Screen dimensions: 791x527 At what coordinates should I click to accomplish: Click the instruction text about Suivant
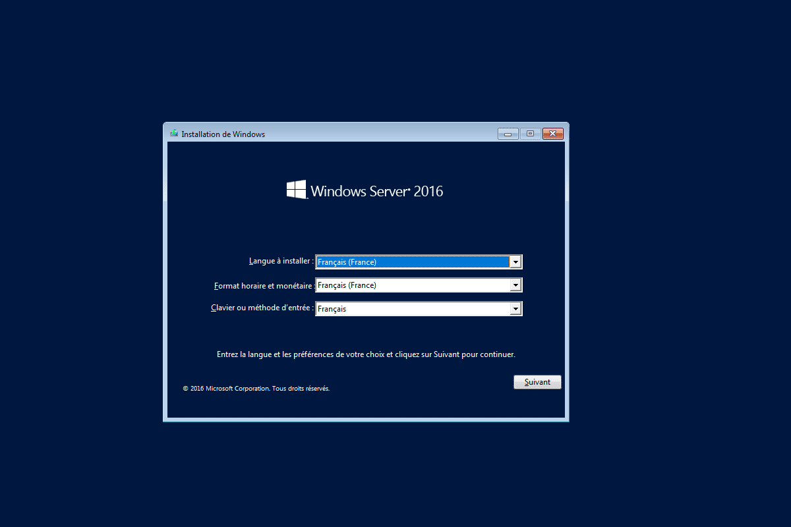pyautogui.click(x=365, y=354)
